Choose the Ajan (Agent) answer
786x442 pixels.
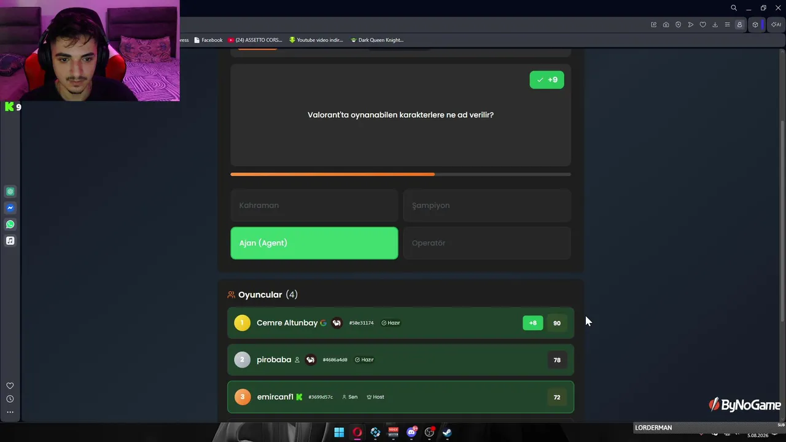314,243
